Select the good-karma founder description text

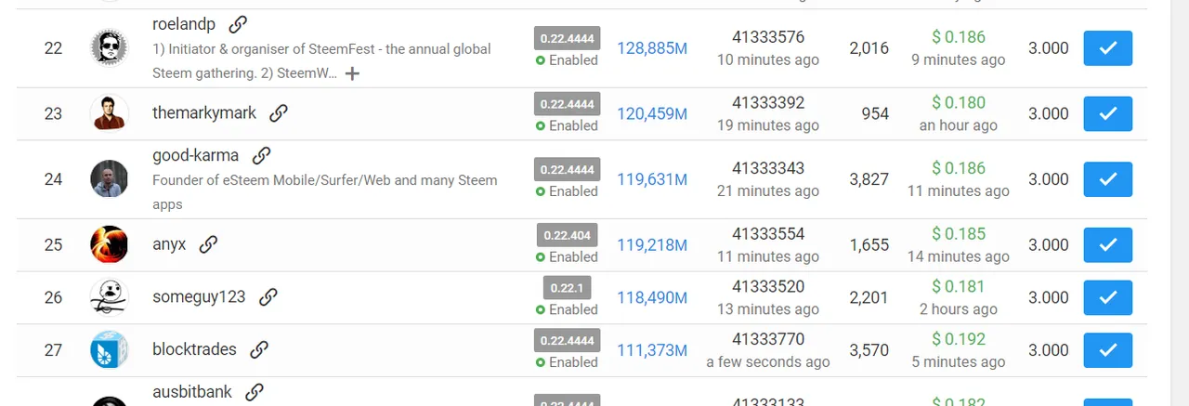325,192
